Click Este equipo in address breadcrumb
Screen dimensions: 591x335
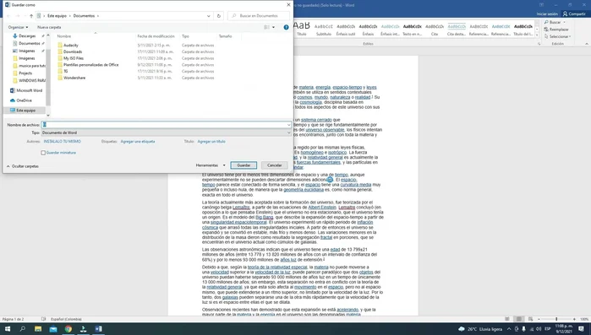57,16
